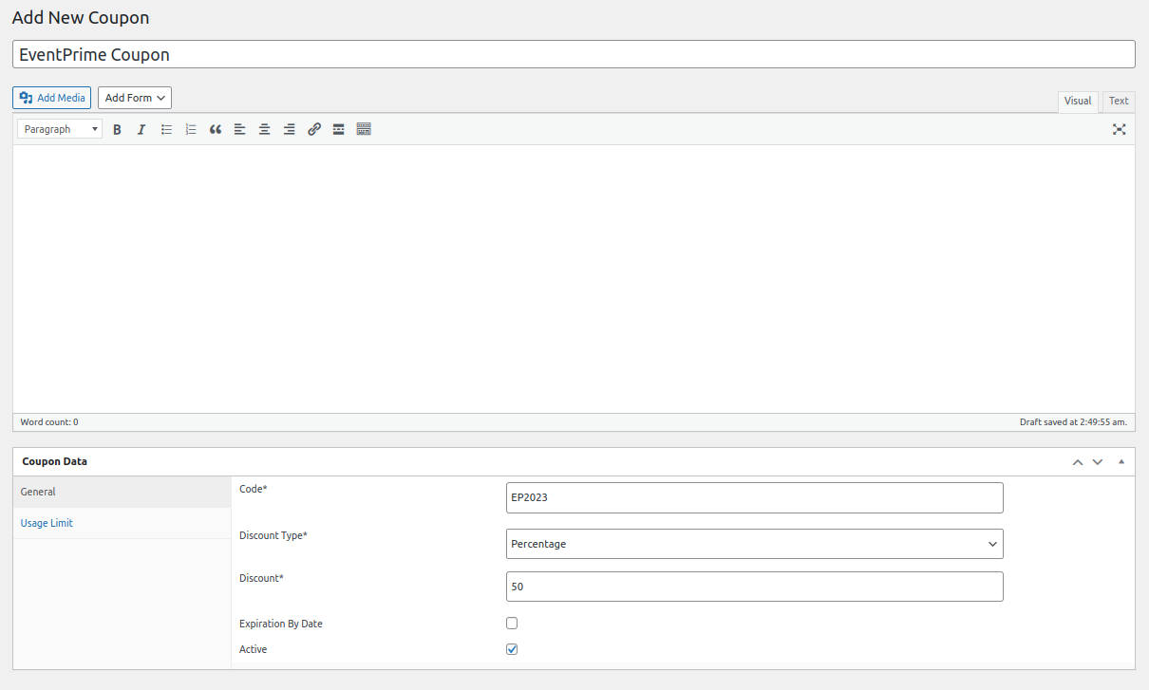Insert Read More tag

338,129
